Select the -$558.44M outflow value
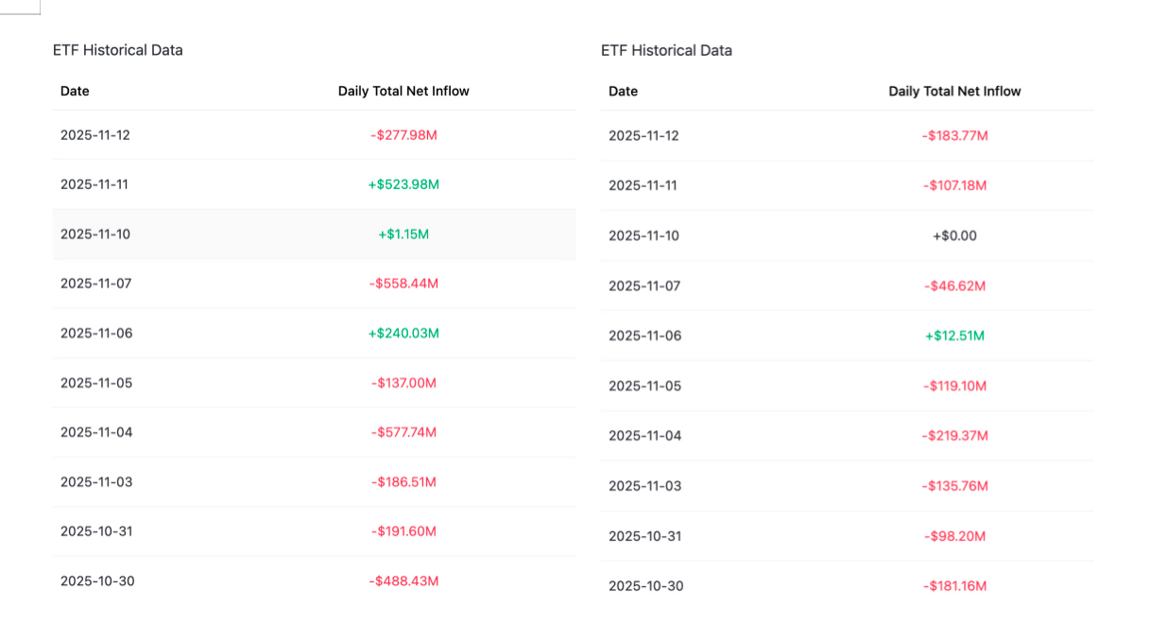 tap(403, 284)
